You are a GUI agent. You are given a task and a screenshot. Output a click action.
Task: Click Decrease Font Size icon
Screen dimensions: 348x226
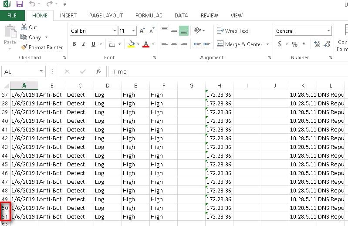[x=152, y=31]
